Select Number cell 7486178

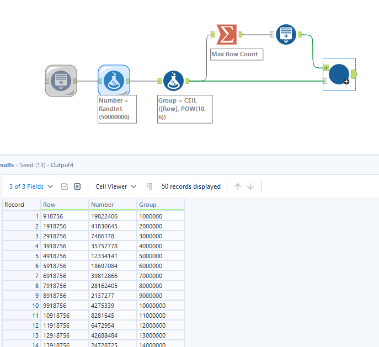[x=113, y=236]
